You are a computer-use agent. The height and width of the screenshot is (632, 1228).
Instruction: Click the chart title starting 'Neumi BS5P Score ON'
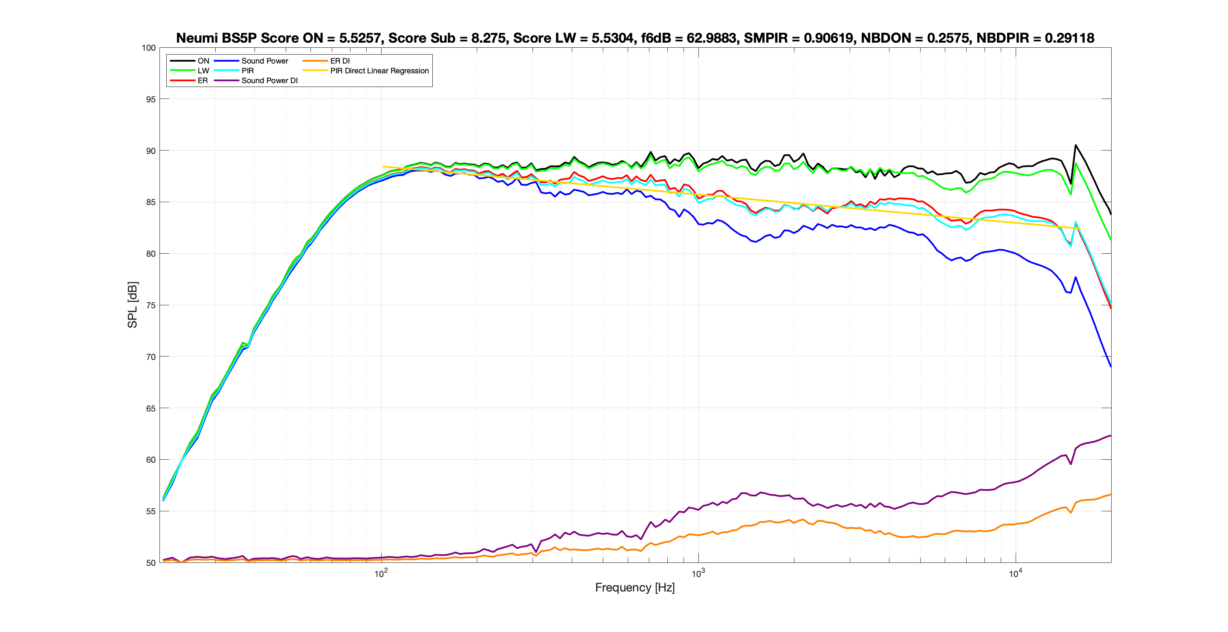pyautogui.click(x=635, y=38)
